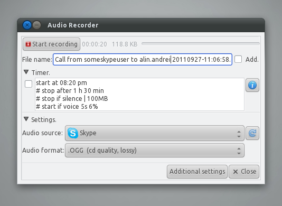This screenshot has width=282, height=206.
Task: Click the '# start if voice 5s 6%' line
Action: pos(67,107)
